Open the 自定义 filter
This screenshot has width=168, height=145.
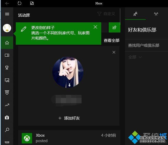point(106,14)
